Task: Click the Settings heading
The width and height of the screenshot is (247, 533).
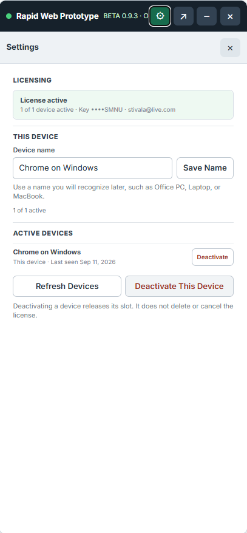Action: [22, 47]
